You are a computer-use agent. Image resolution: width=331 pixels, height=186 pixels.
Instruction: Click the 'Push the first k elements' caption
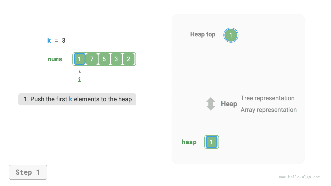pyautogui.click(x=77, y=99)
